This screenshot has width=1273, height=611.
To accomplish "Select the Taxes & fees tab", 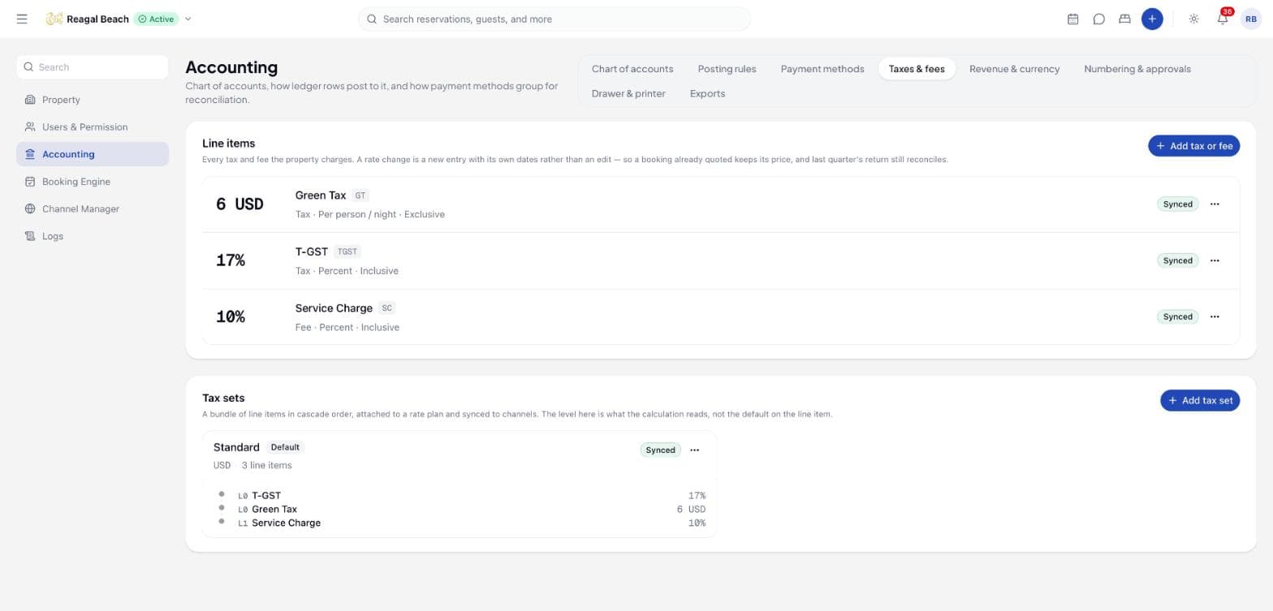I will (917, 69).
